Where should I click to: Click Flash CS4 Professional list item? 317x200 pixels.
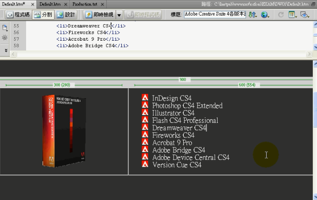click(x=185, y=121)
